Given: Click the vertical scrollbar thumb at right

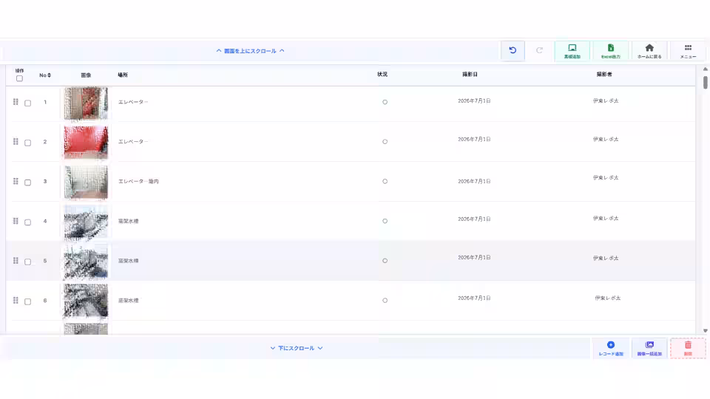Looking at the screenshot, I should 705,82.
